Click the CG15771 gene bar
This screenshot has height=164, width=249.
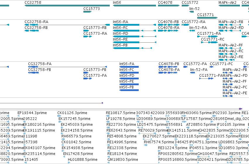click(207, 18)
